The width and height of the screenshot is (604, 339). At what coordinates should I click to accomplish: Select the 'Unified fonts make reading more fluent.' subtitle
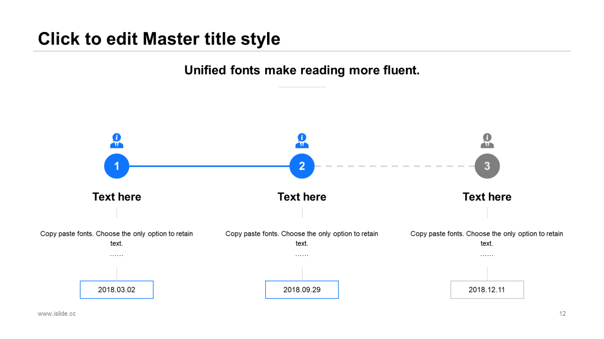click(x=302, y=70)
